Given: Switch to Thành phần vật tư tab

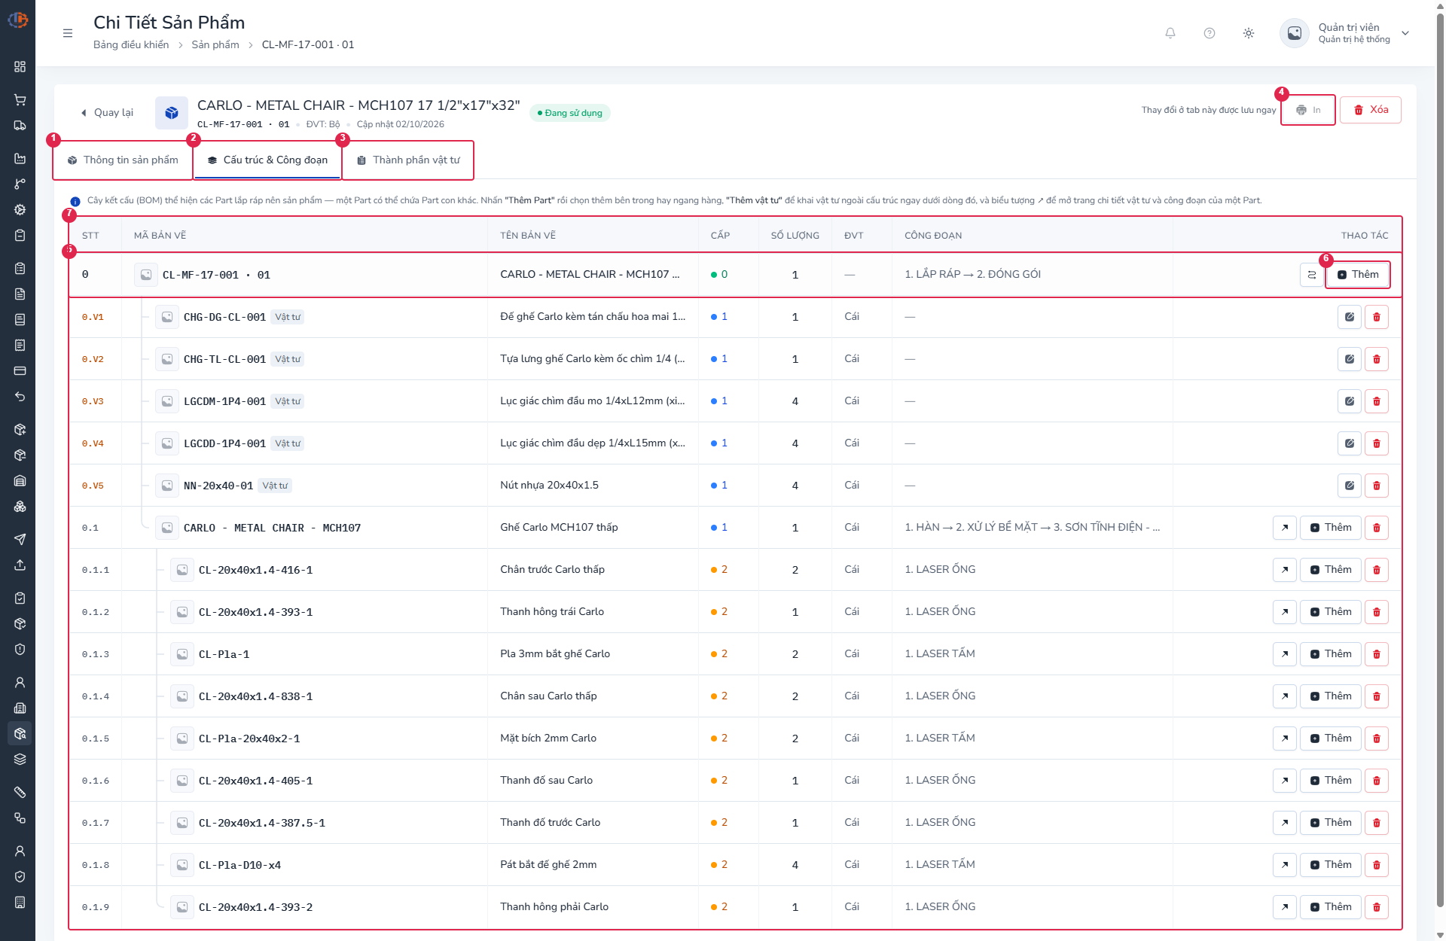Looking at the screenshot, I should (x=408, y=160).
